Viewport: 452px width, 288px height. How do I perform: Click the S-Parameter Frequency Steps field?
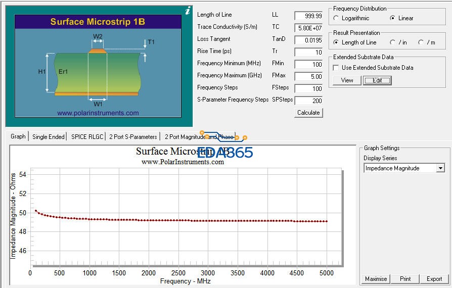pos(308,101)
